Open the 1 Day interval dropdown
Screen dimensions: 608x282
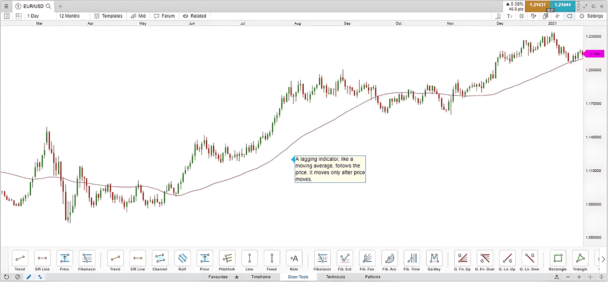click(33, 16)
